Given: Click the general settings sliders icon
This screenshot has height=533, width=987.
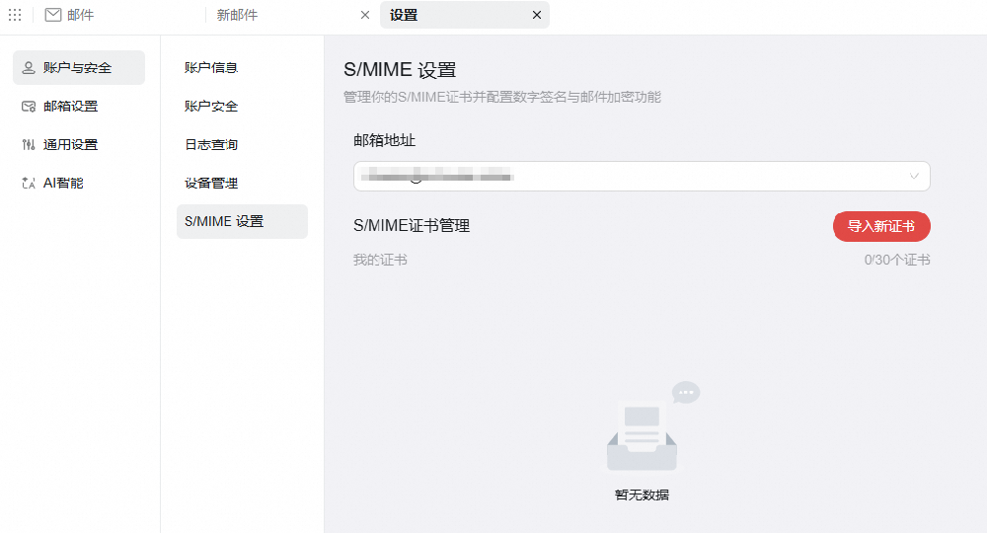Looking at the screenshot, I should coord(29,145).
